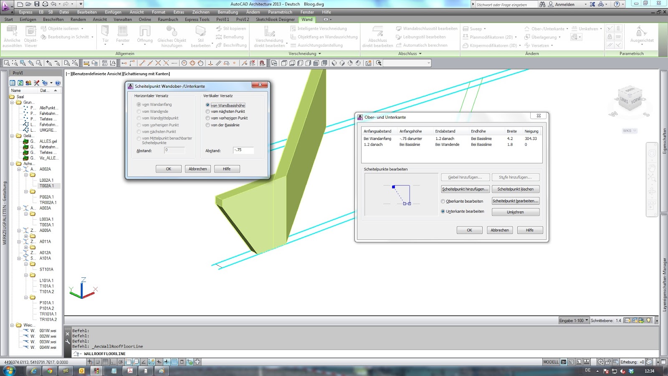Select the 'vom Wandende' radio button
The height and width of the screenshot is (376, 668).
pyautogui.click(x=139, y=112)
